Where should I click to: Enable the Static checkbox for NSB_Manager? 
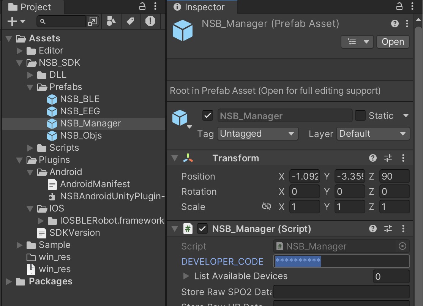point(360,115)
